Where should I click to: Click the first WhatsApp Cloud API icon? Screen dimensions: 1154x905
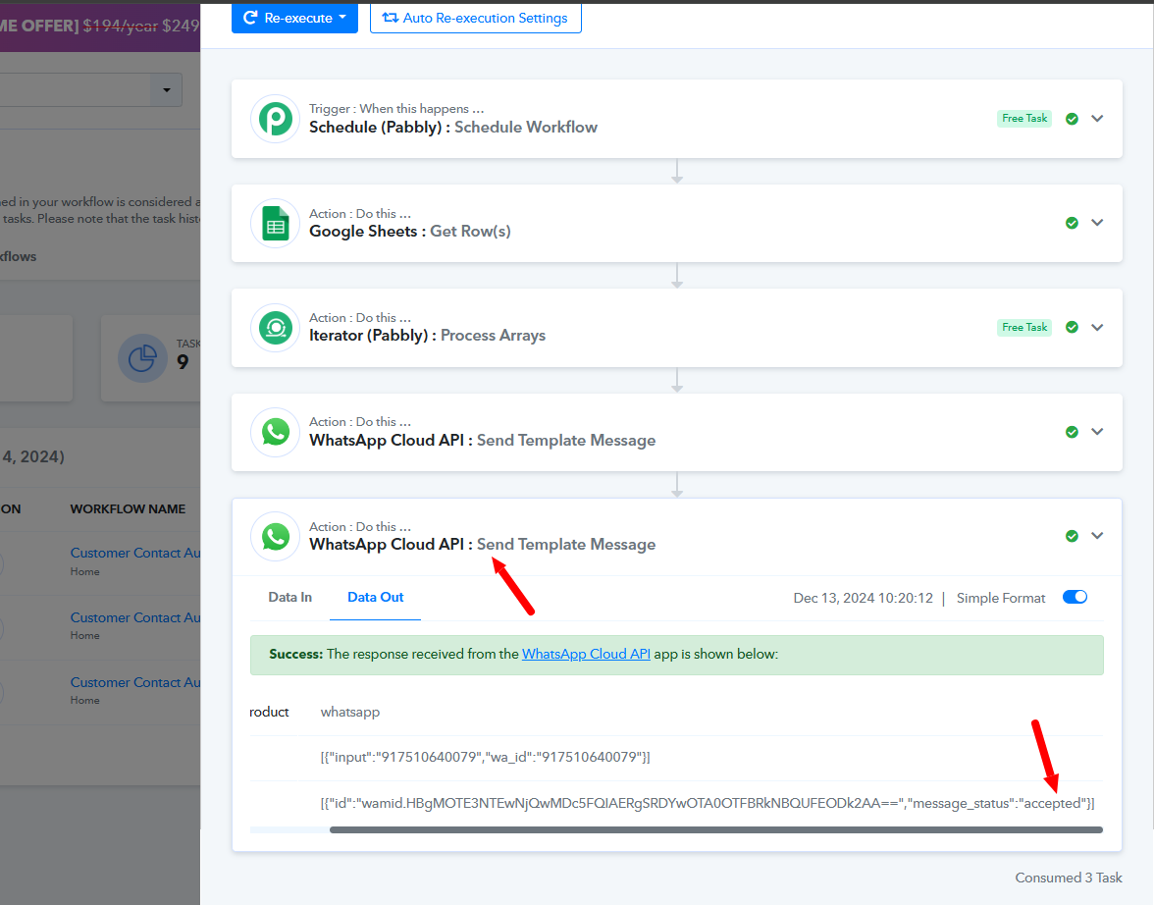[275, 432]
